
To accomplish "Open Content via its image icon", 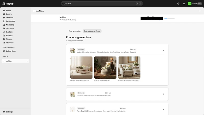I will (4, 32).
